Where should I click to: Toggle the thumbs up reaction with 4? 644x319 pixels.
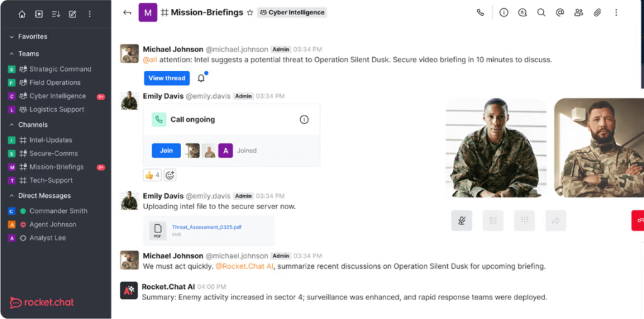tap(152, 175)
